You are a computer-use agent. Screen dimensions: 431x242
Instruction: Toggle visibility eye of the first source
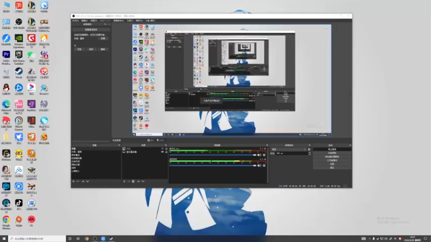click(163, 149)
